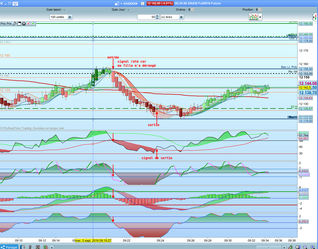This screenshot has height=249, width=318.
Task: Open Prix settings wrench icon
Action: 14,24
